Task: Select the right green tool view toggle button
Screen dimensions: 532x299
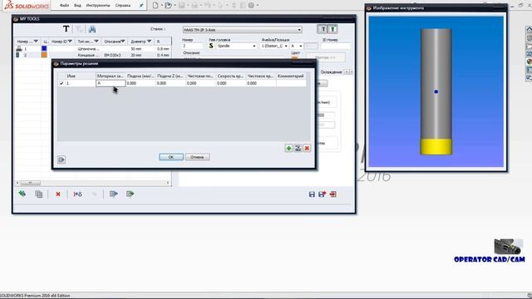Action: point(332,29)
